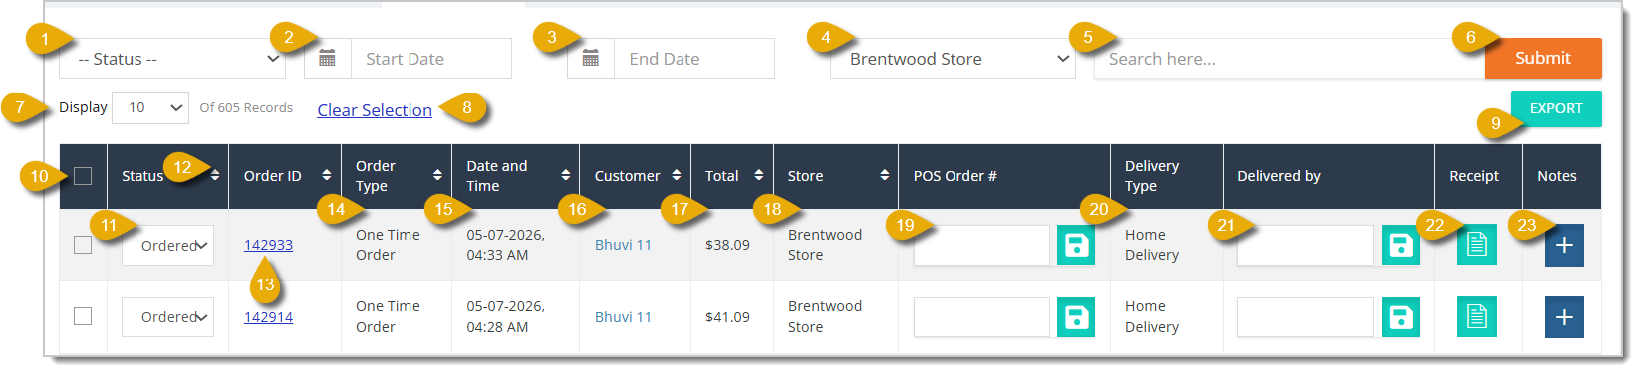Save Delivered by for order 142933
Viewport: 1638px width, 372px height.
(x=1401, y=245)
